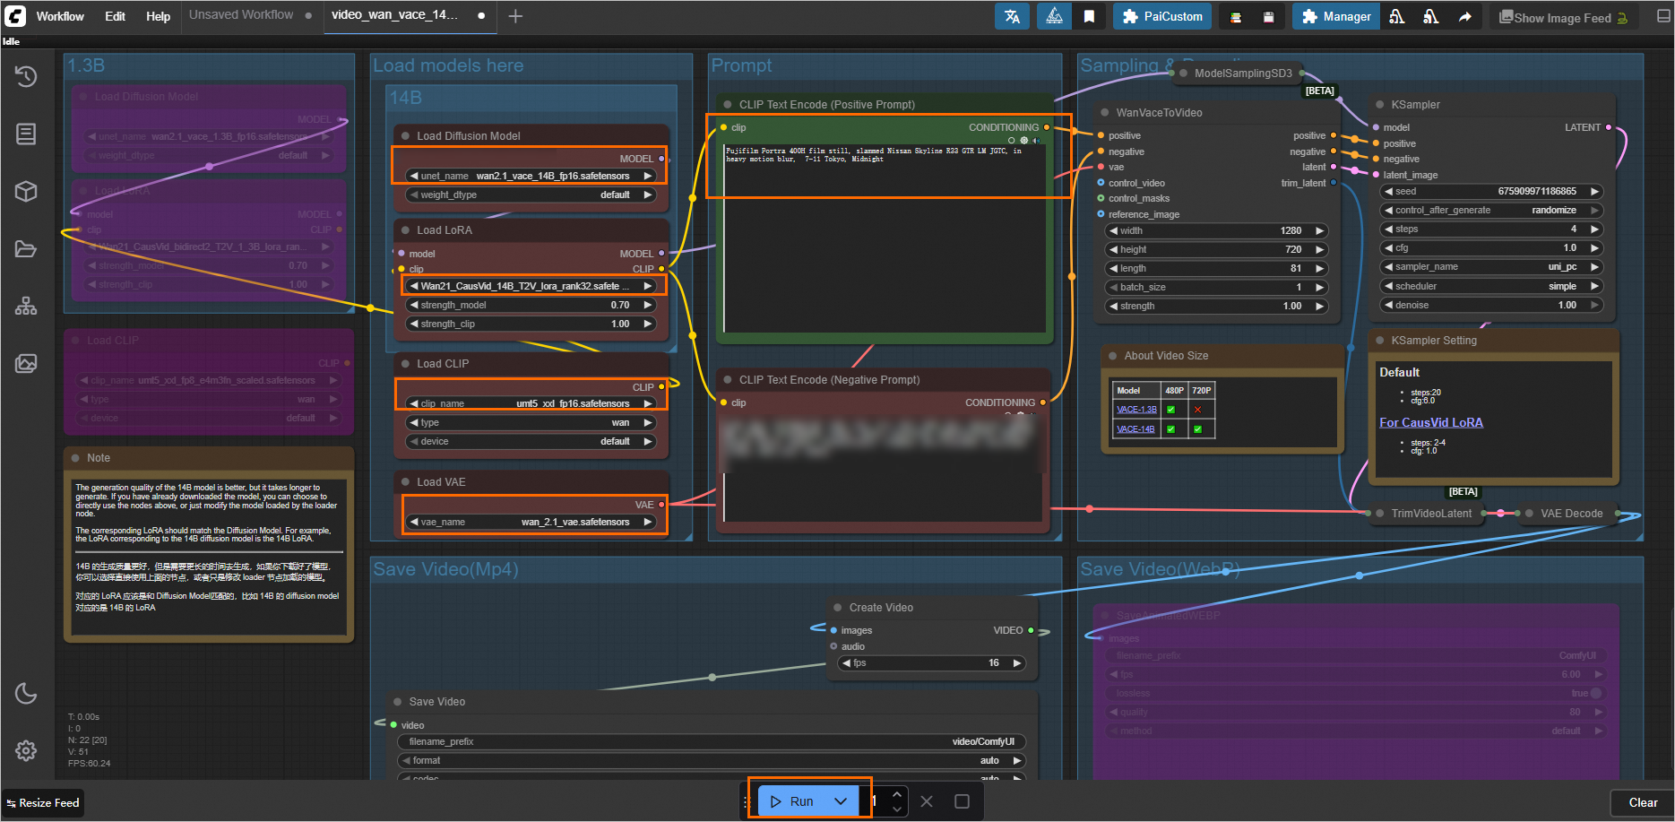Open the For CausVid LoRA link

point(1430,422)
